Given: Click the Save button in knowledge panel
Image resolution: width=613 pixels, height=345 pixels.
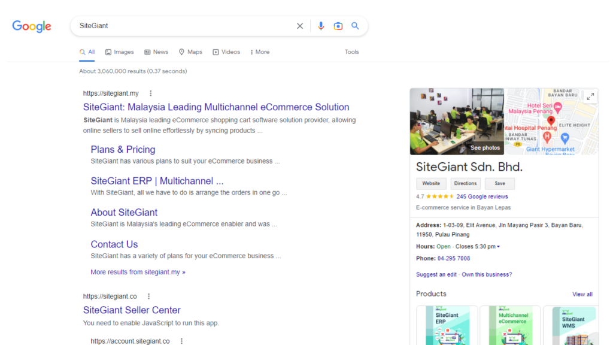Looking at the screenshot, I should pos(500,183).
